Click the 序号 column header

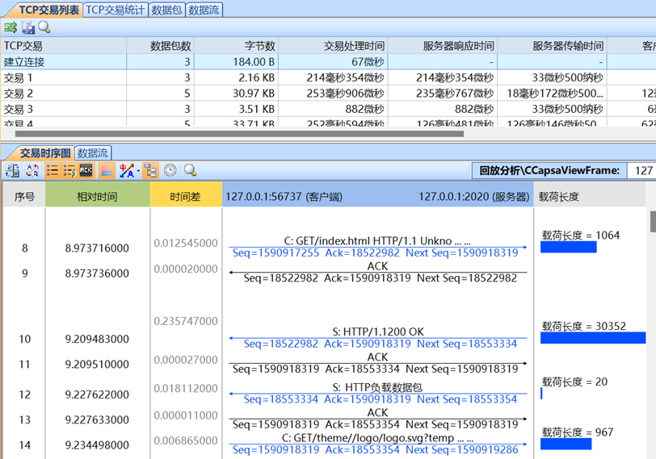(24, 196)
